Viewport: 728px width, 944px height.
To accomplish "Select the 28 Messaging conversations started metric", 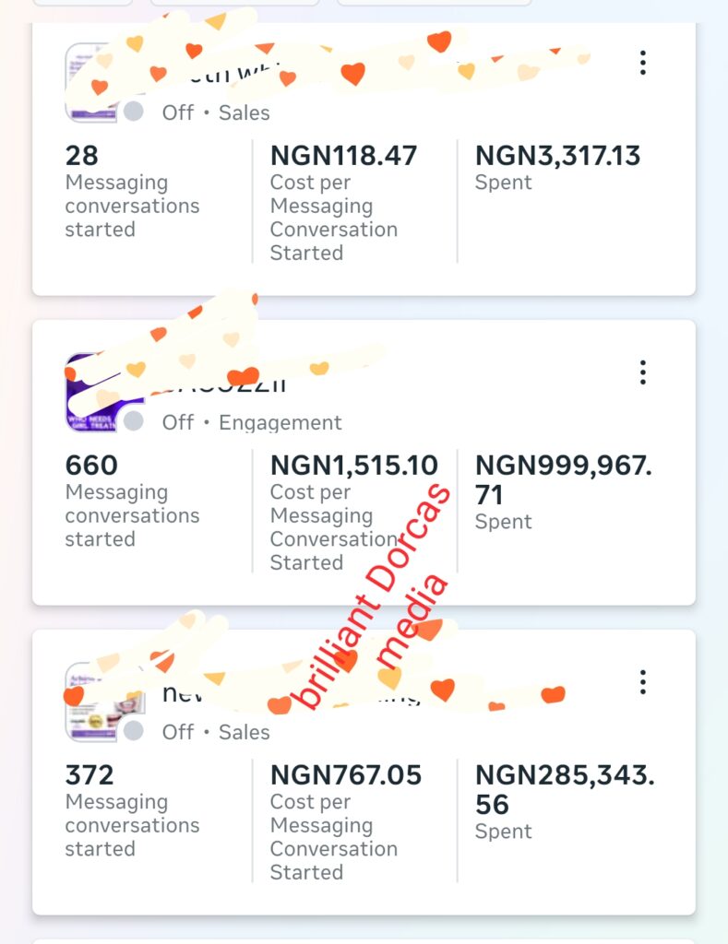I will pos(133,192).
